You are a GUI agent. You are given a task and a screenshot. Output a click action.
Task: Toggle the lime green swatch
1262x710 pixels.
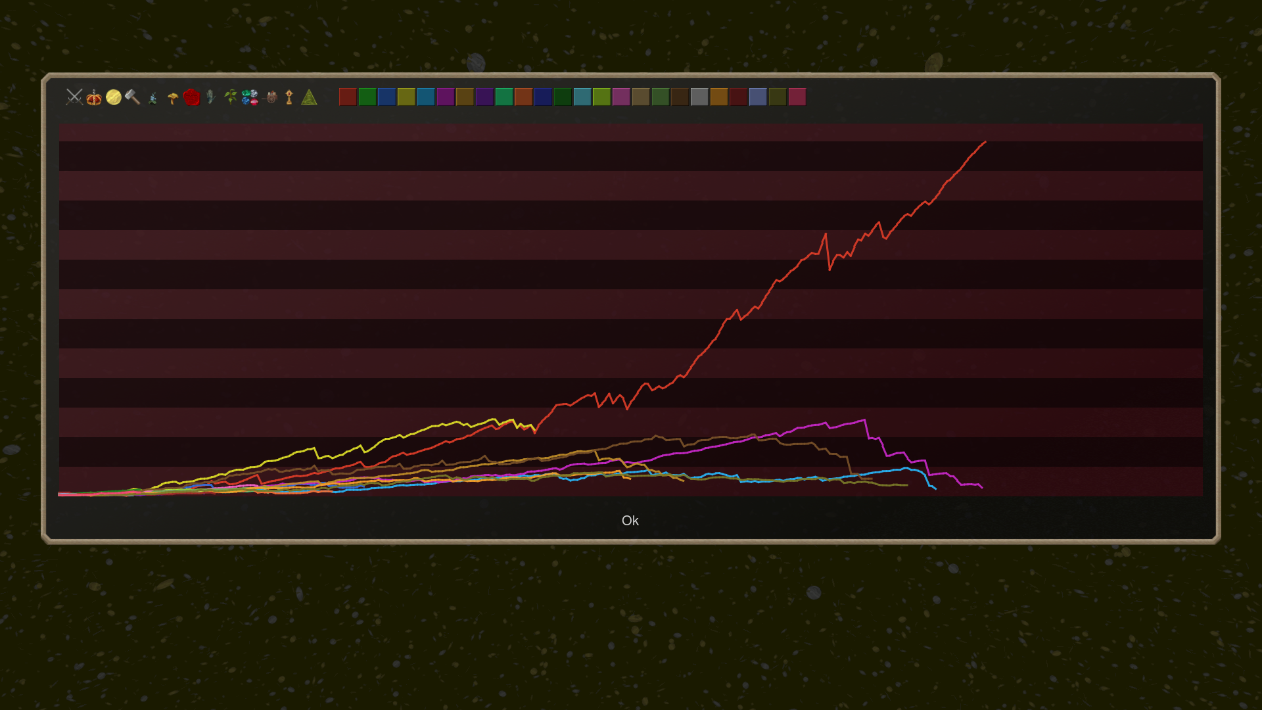point(601,97)
